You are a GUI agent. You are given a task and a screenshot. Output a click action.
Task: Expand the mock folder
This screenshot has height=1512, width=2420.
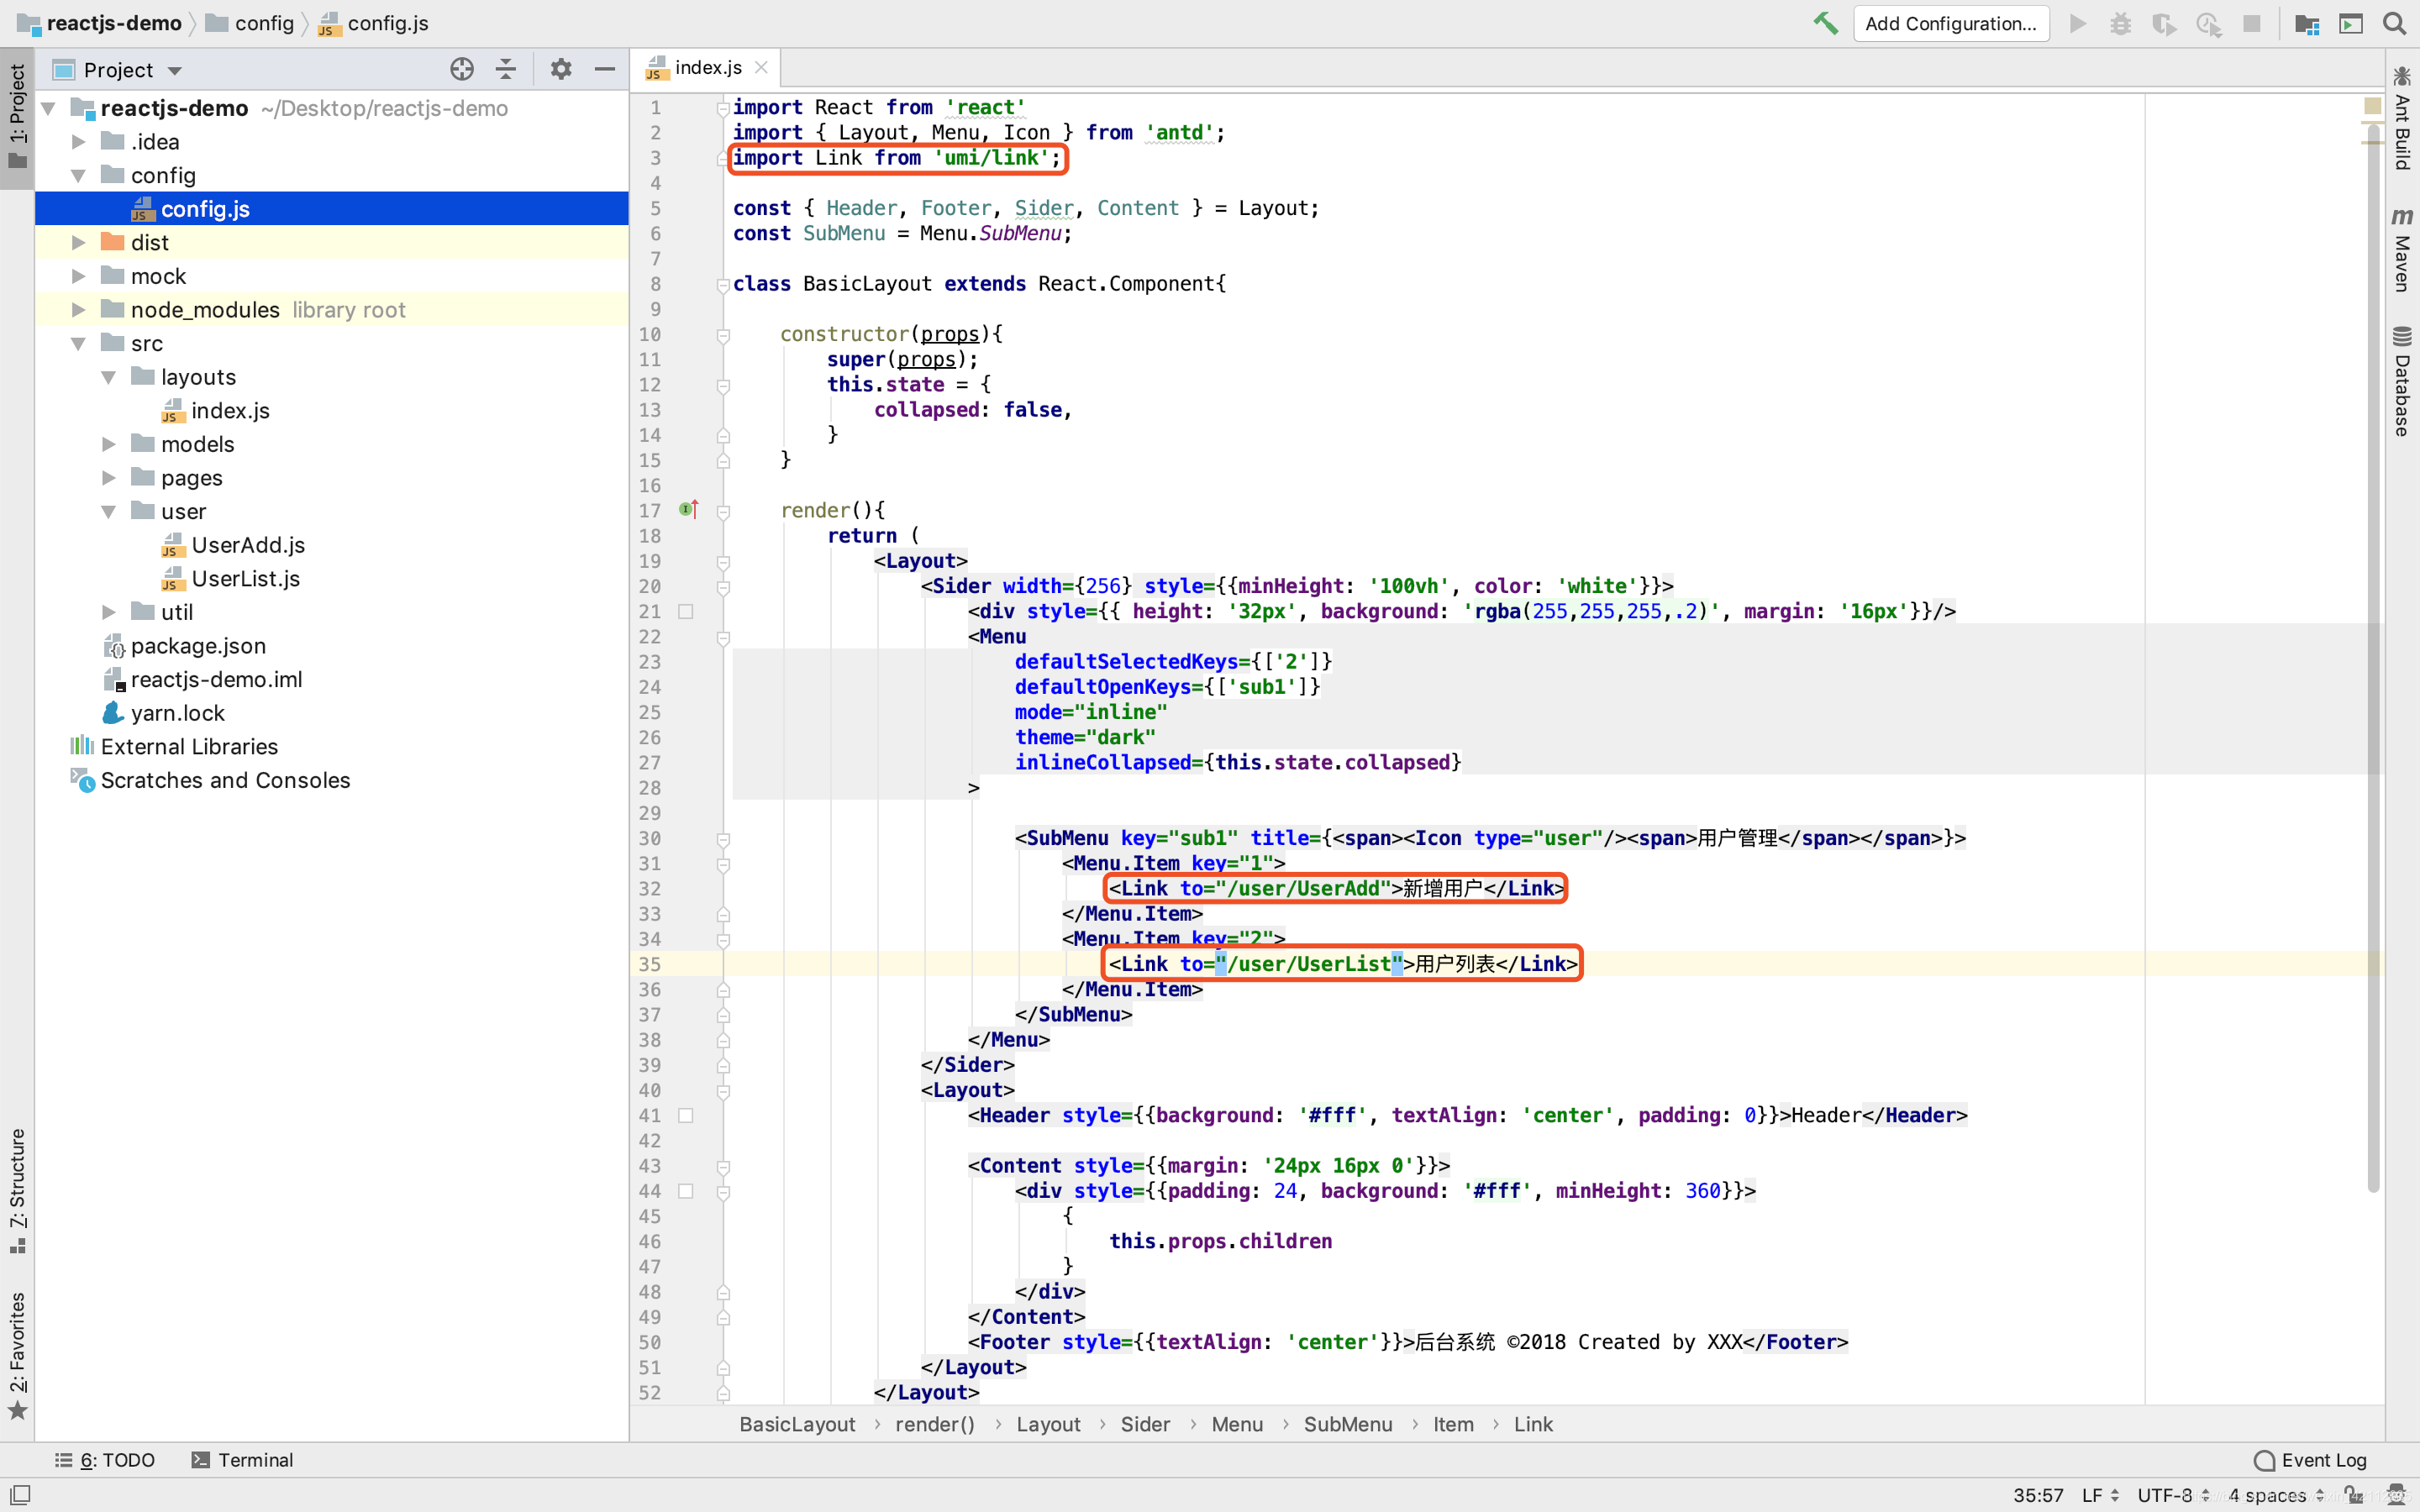pos(78,276)
